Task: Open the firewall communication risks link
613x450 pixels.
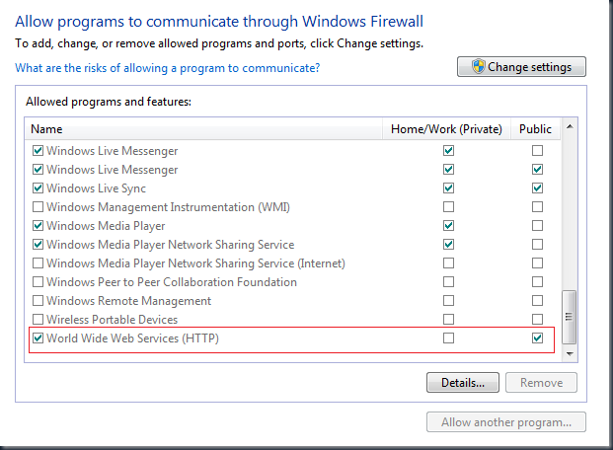Action: pyautogui.click(x=167, y=68)
